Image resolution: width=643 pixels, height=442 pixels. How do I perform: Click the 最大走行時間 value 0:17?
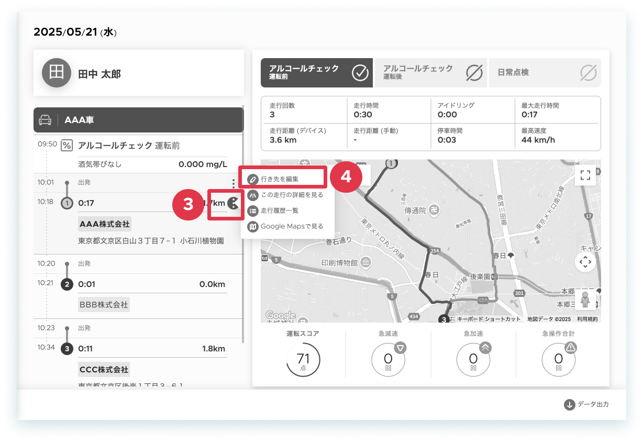point(530,115)
